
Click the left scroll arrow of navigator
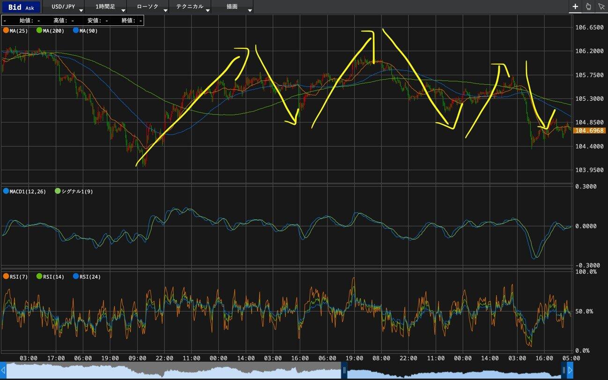click(3, 371)
